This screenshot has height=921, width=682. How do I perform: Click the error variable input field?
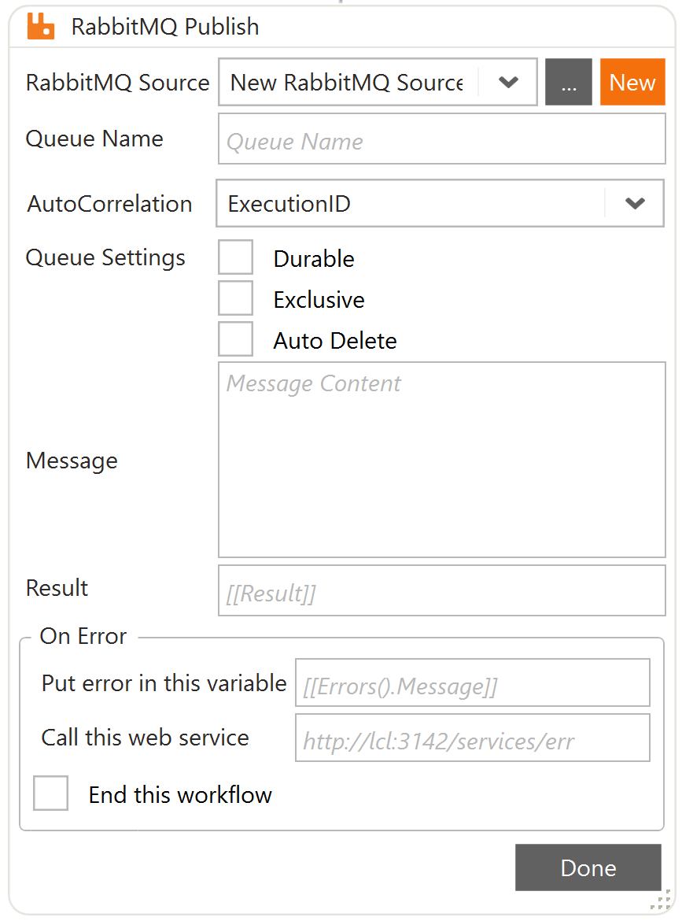pos(472,682)
